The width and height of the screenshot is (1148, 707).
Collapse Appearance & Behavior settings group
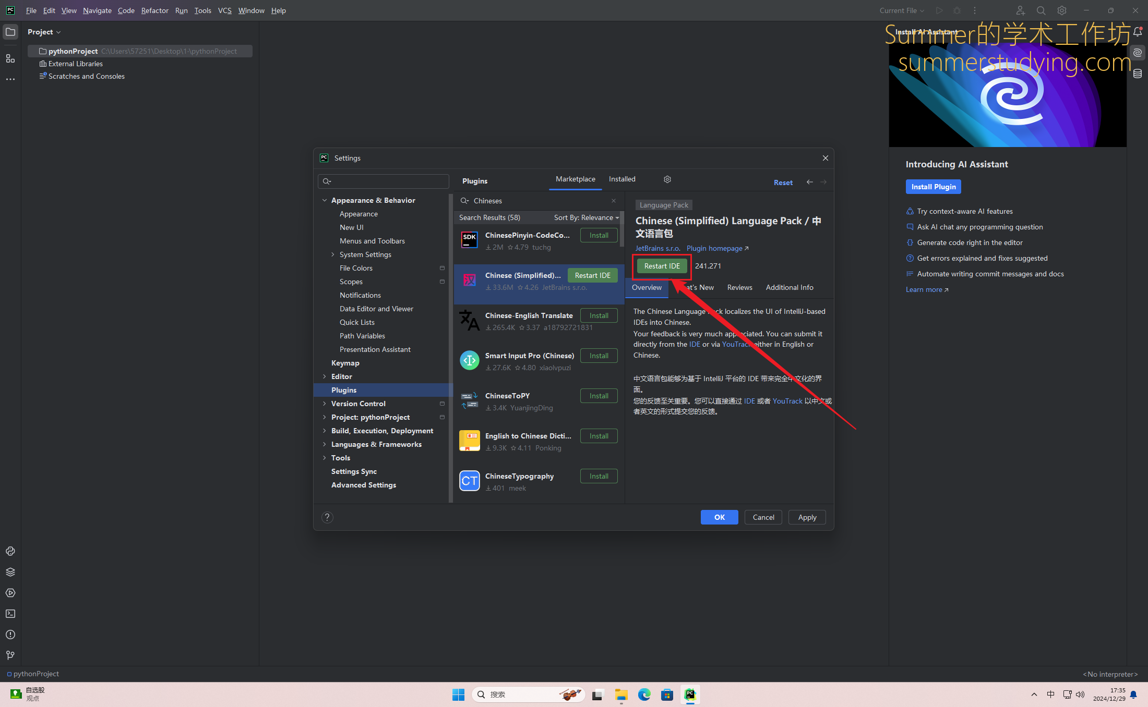[325, 200]
